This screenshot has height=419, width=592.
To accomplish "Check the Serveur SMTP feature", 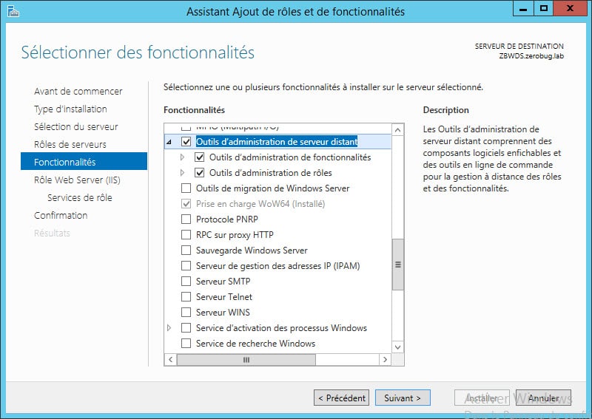I will [186, 282].
